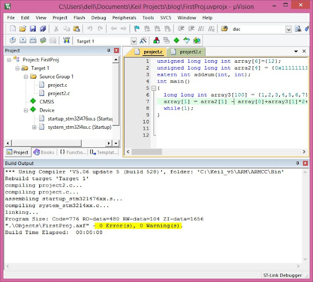The height and width of the screenshot is (282, 313).
Task: Open the Debug menu
Action: (x=99, y=18)
